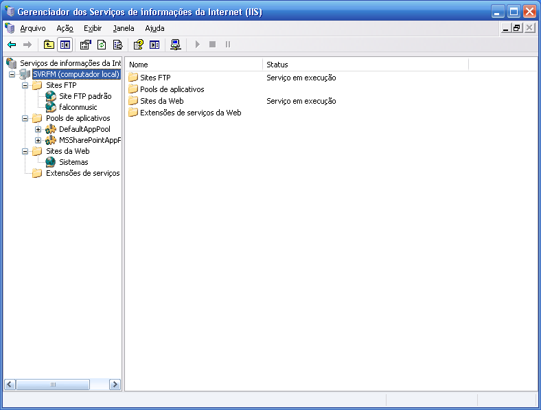The width and height of the screenshot is (541, 410).
Task: Click the falconmusic FTP site icon
Action: pos(51,107)
